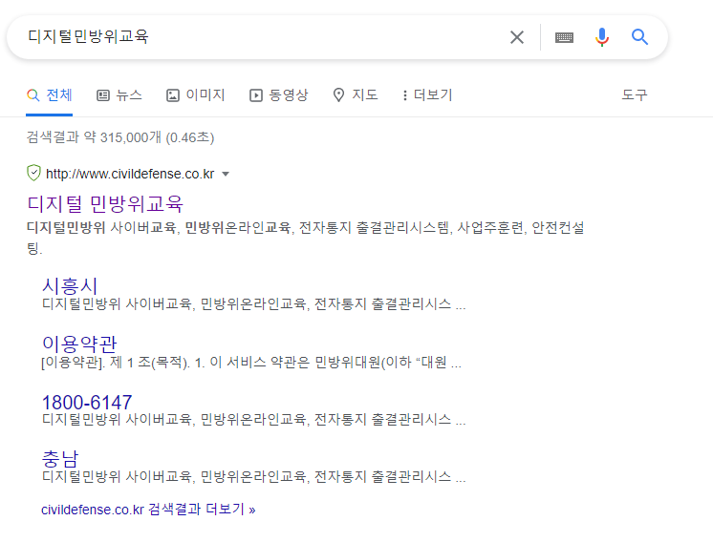713x542 pixels.
Task: Open the 디지털 민방위교육 result title
Action: (105, 204)
